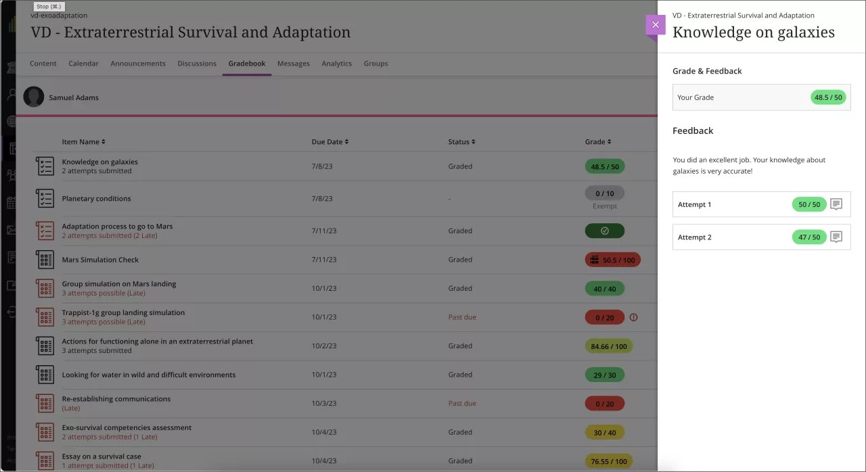Screen dimensions: 866x472
Task: Open feedback comment icon for Attempt 2
Action: click(836, 237)
